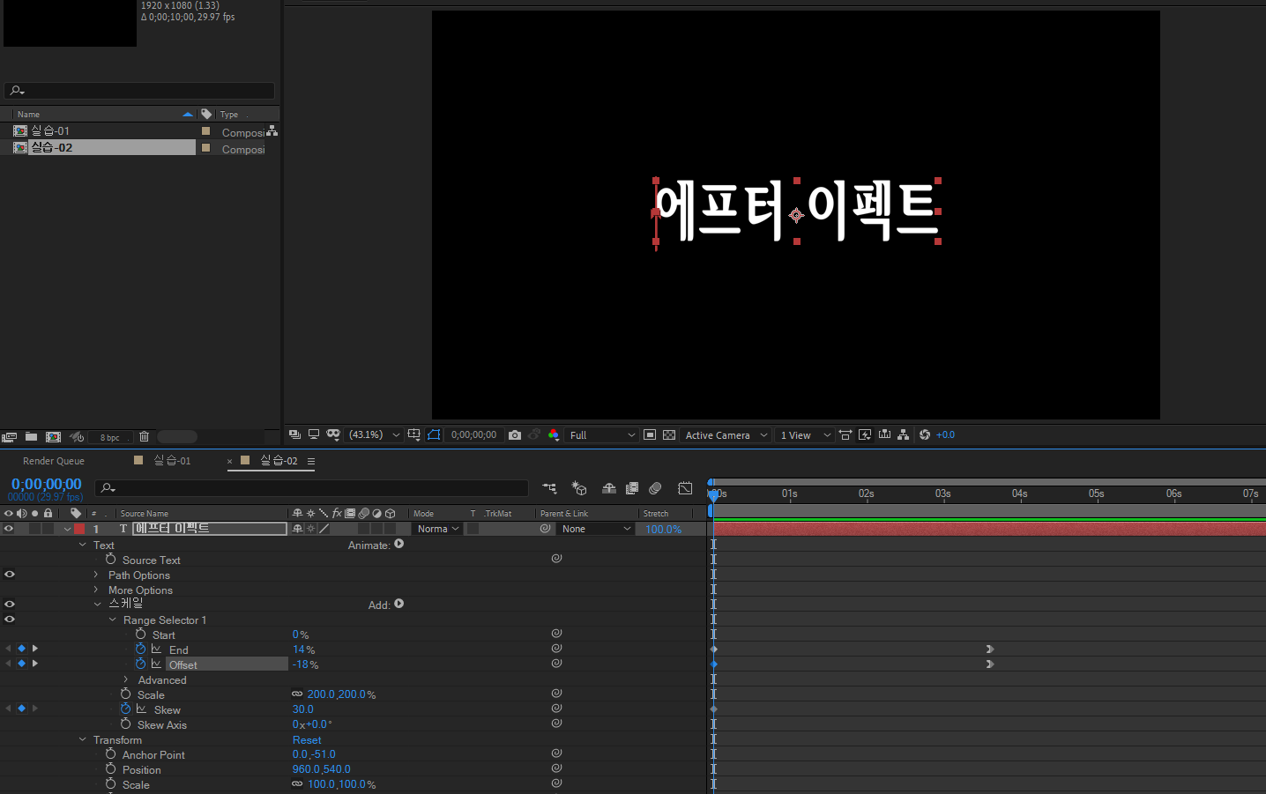Toggle visibility eye of 스케일 animator
Image resolution: width=1266 pixels, height=794 pixels.
[x=9, y=605]
